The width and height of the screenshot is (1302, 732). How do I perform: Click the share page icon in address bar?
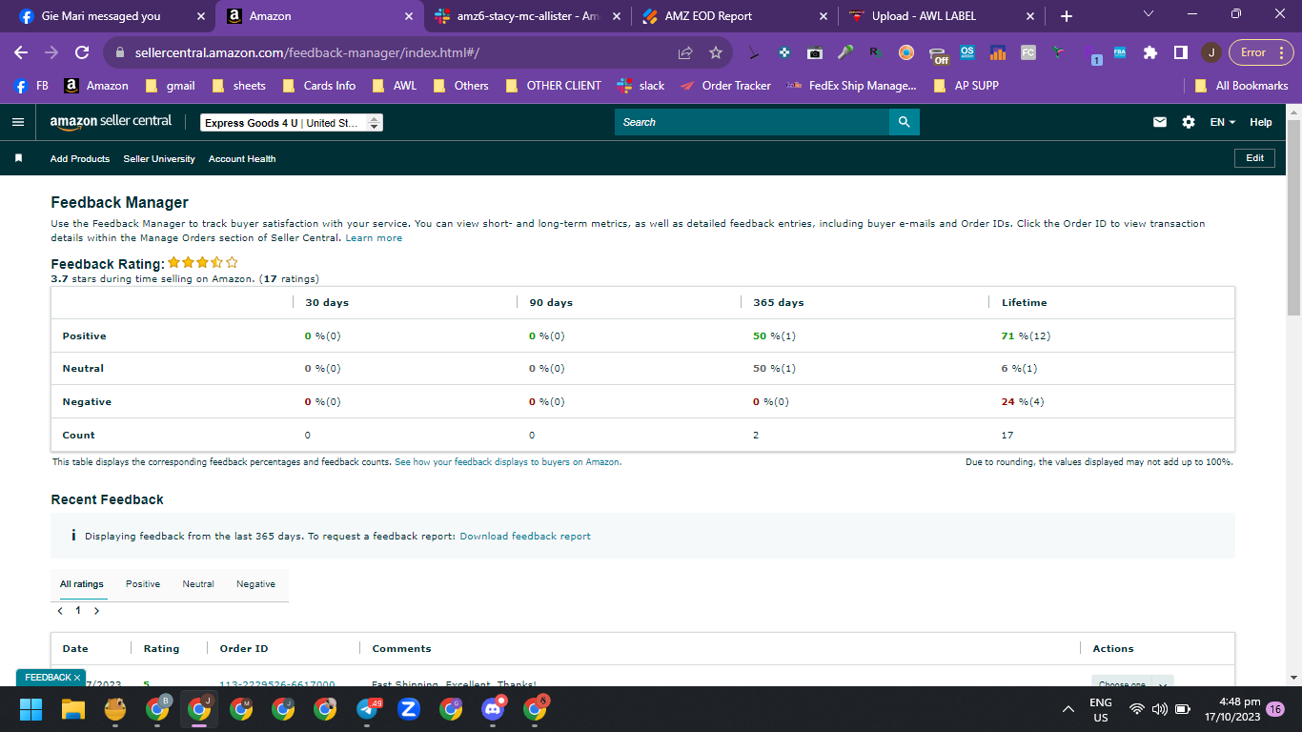click(x=685, y=52)
